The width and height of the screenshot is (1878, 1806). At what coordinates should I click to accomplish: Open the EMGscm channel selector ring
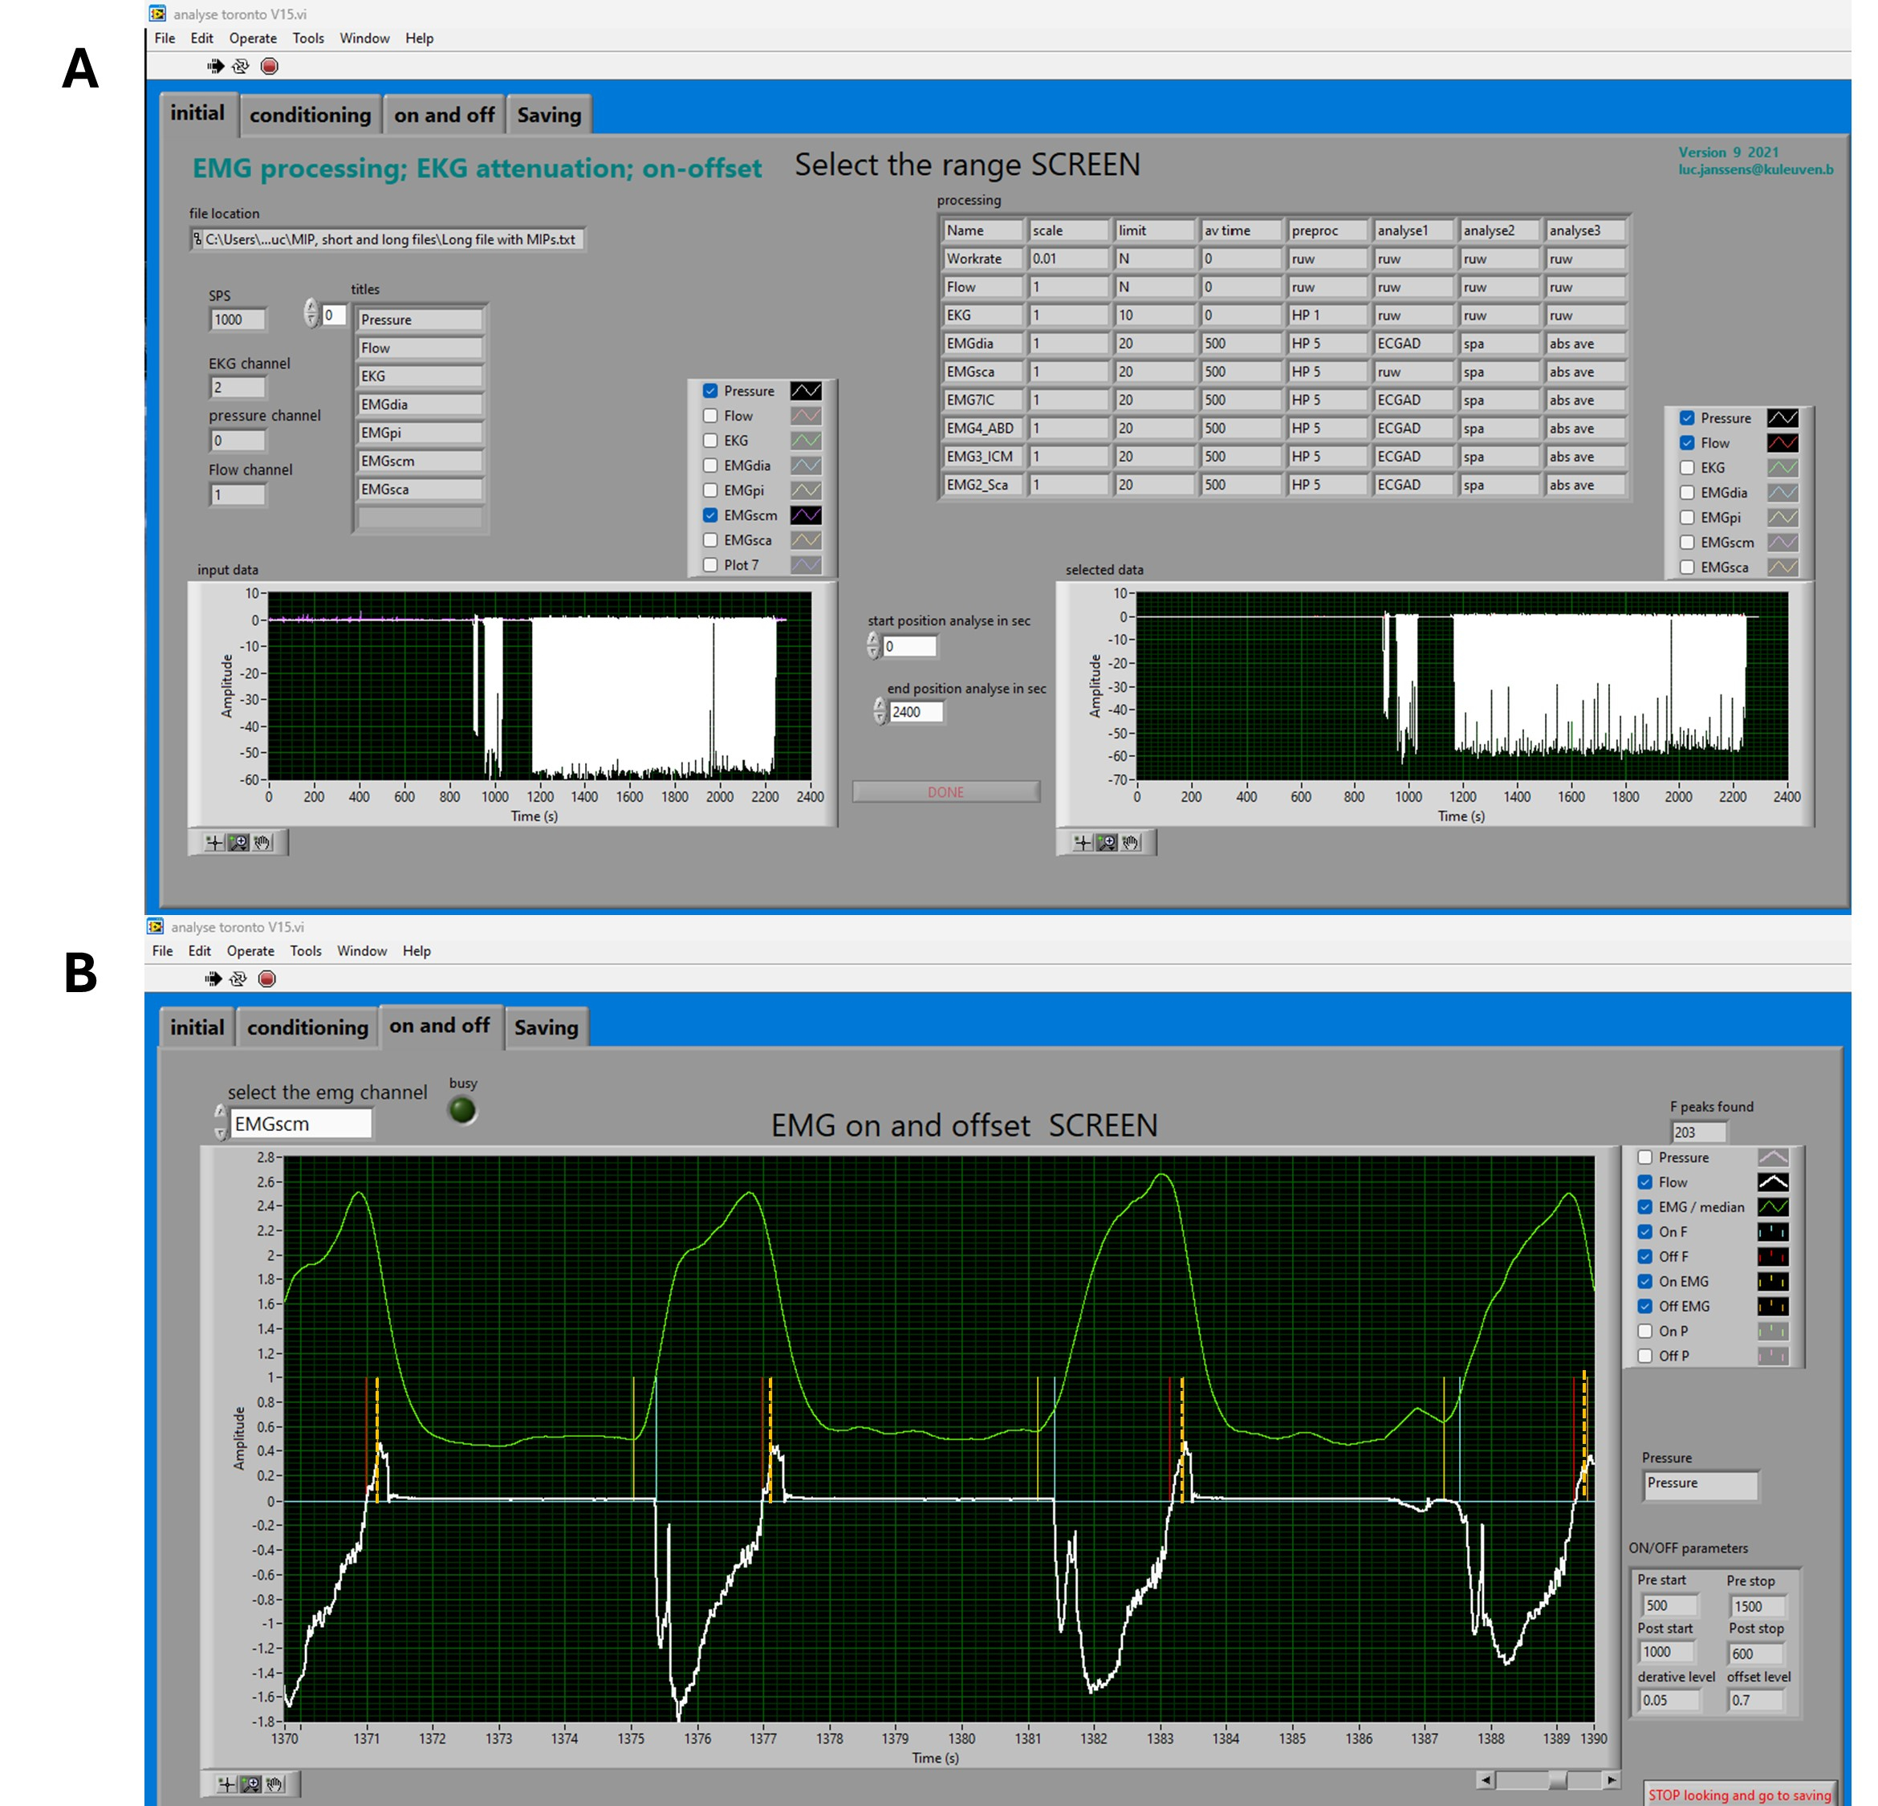(301, 1124)
